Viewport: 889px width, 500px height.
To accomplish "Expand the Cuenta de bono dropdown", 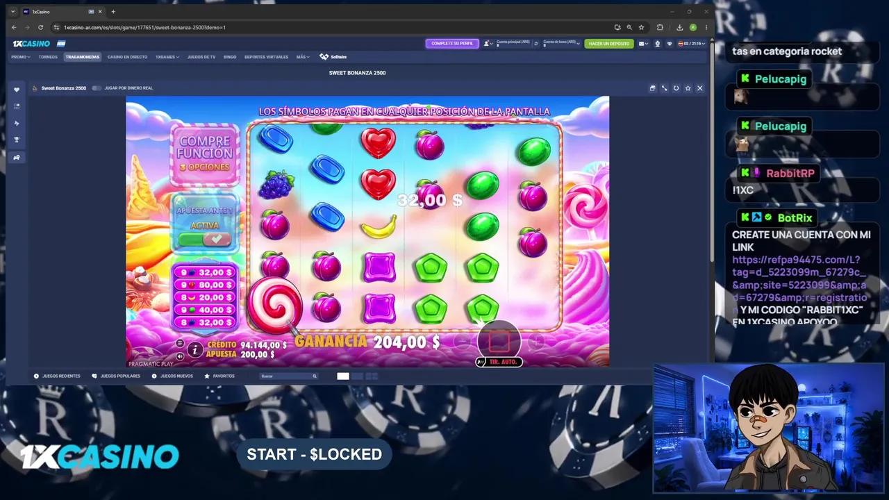I will point(561,44).
